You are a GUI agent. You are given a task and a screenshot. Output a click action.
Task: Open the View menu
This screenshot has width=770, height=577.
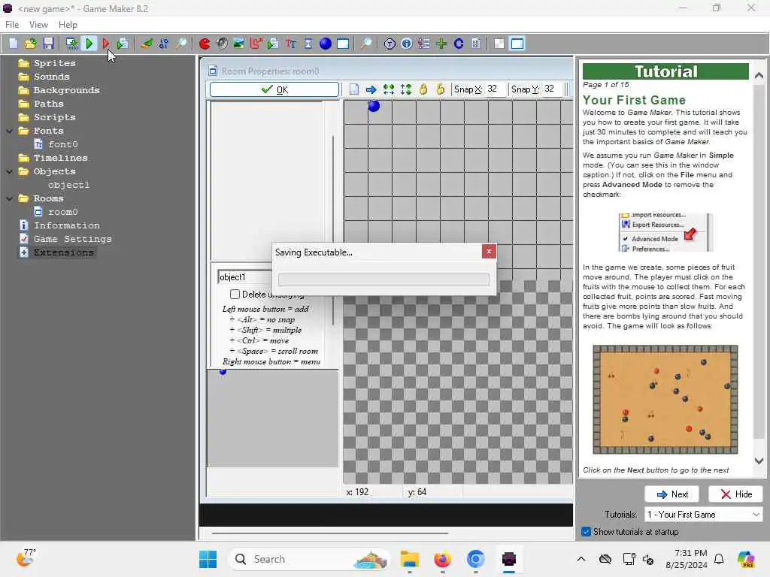38,25
